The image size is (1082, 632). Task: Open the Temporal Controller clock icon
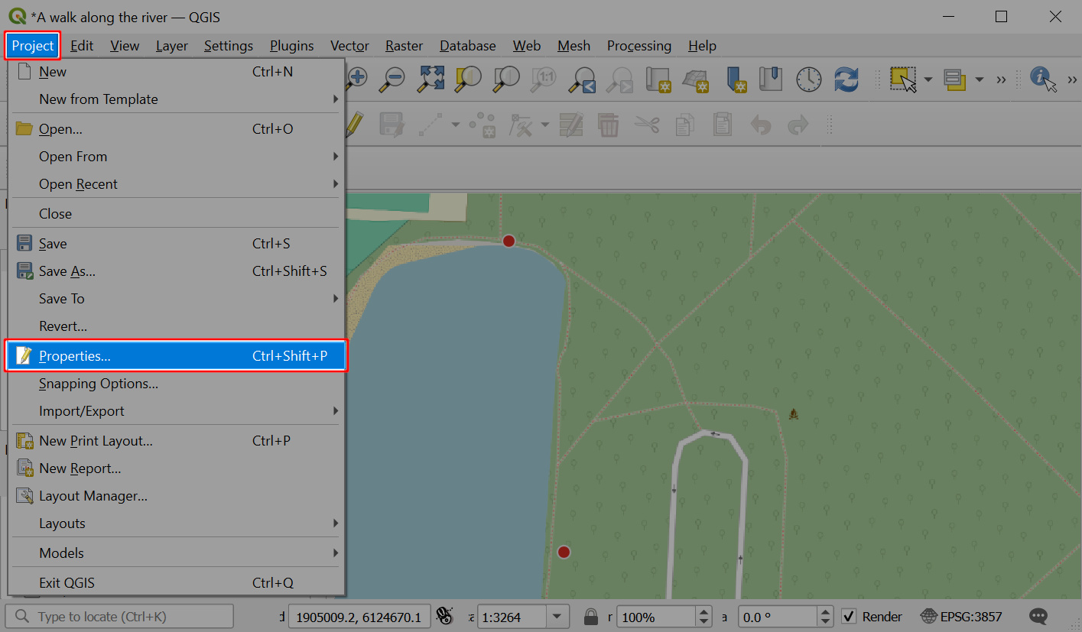pos(808,79)
